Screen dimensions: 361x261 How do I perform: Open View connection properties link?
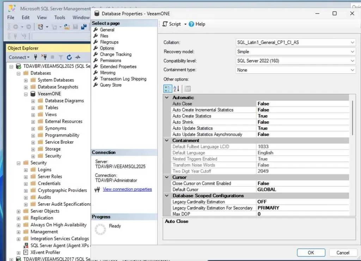[127, 189]
